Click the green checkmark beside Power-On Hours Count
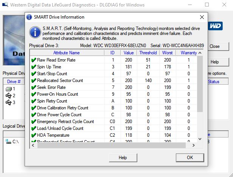The height and width of the screenshot is (177, 233). (34, 94)
